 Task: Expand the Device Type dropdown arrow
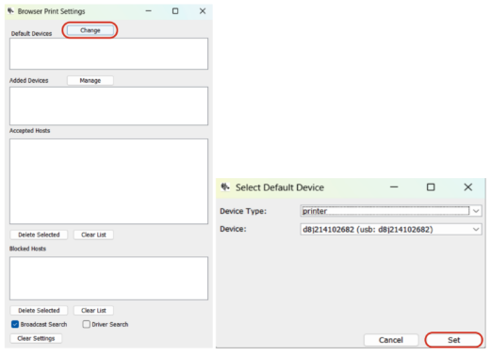(476, 211)
